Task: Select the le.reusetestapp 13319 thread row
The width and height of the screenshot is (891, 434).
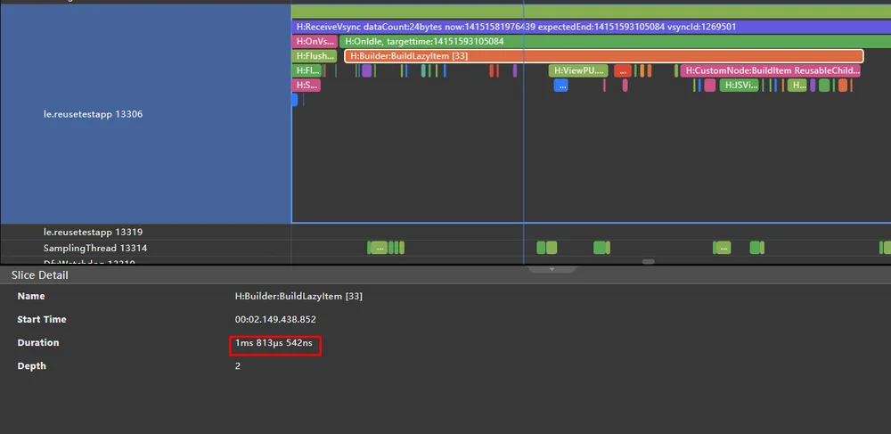Action: [145, 232]
